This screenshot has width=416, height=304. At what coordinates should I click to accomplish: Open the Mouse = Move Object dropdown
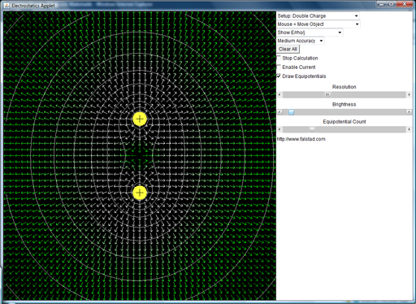click(x=318, y=24)
